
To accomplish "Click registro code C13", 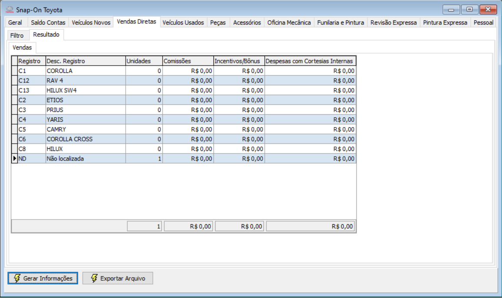I will tap(31, 90).
